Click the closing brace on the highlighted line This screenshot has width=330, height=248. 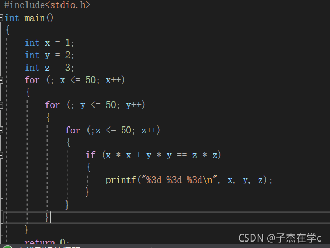pyautogui.click(x=47, y=217)
